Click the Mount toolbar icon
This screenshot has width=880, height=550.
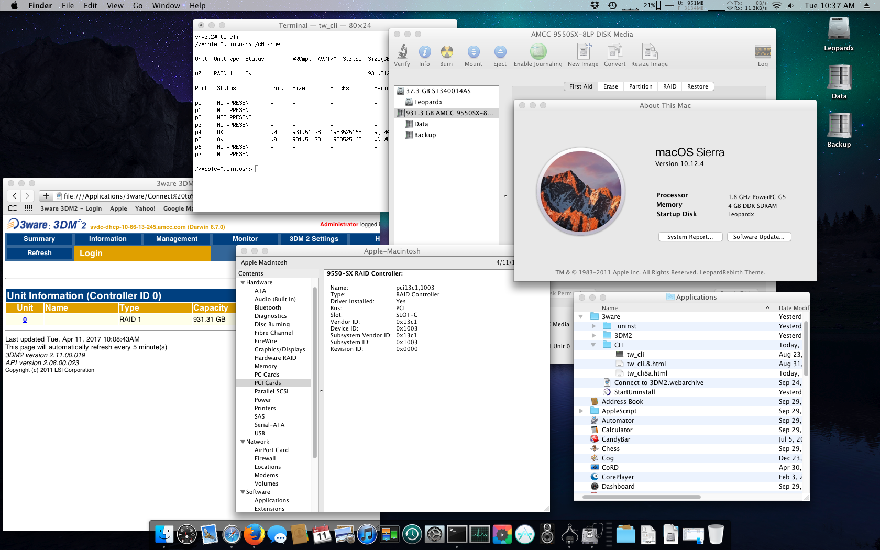pyautogui.click(x=473, y=52)
